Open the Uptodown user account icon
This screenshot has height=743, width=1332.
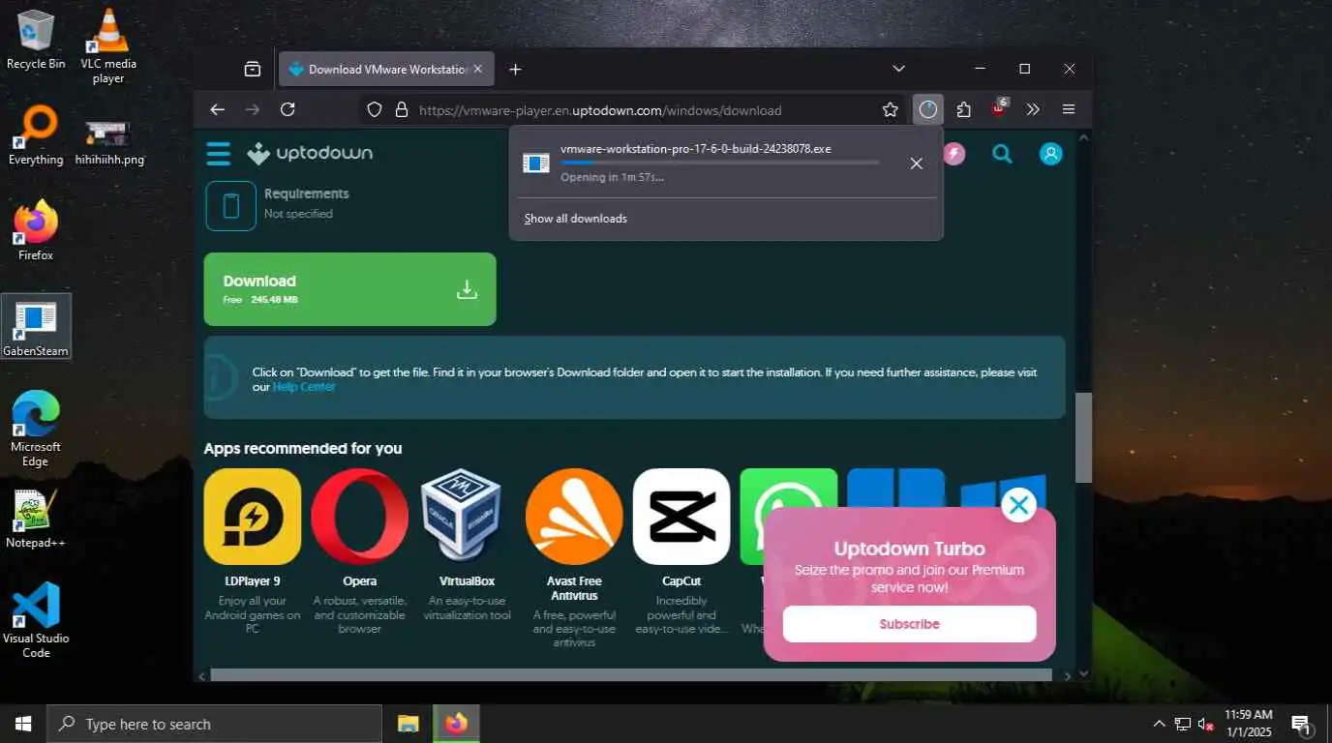[1050, 154]
